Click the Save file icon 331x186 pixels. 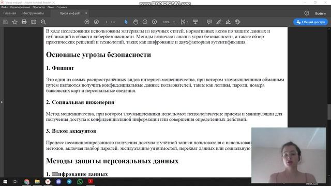[5, 22]
